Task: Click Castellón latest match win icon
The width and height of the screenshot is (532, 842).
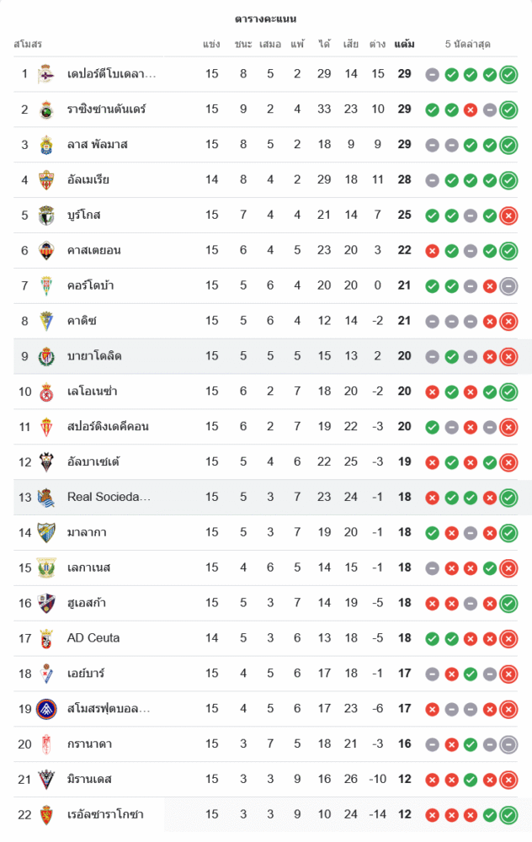Action: [508, 251]
